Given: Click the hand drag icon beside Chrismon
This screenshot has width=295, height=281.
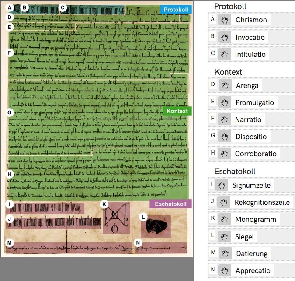Looking at the screenshot, I should 224,20.
